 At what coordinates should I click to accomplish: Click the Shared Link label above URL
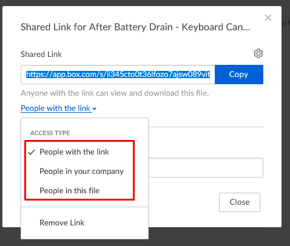click(41, 55)
